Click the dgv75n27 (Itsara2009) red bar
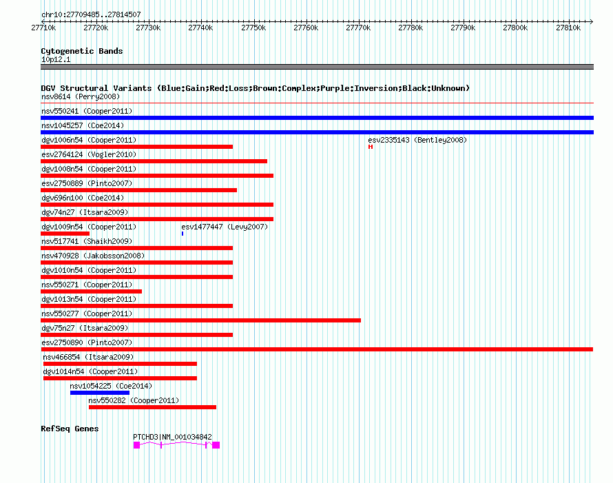Screen dimensions: 613x483 (x=137, y=335)
